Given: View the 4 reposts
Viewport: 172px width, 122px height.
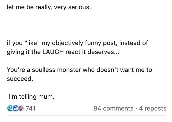Looking at the screenshot, I should (x=152, y=108).
